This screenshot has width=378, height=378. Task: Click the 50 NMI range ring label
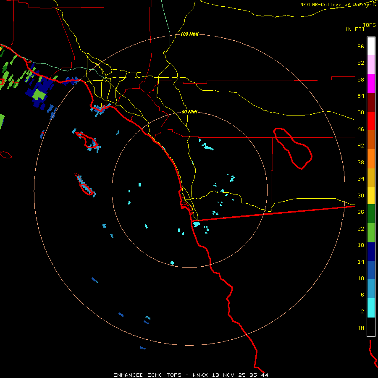pyautogui.click(x=189, y=112)
